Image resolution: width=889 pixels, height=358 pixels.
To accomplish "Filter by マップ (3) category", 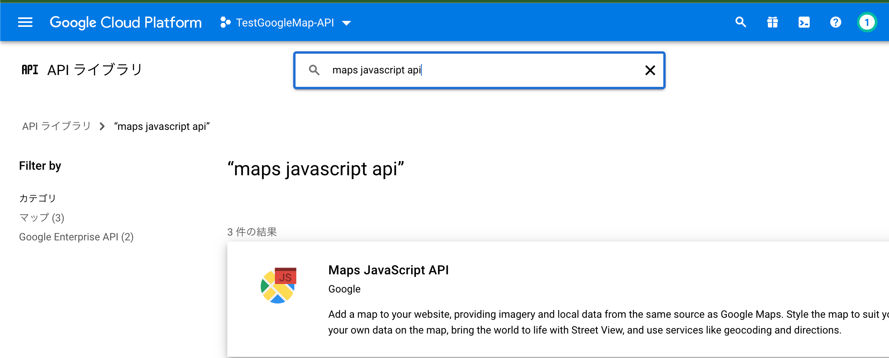I will [42, 217].
